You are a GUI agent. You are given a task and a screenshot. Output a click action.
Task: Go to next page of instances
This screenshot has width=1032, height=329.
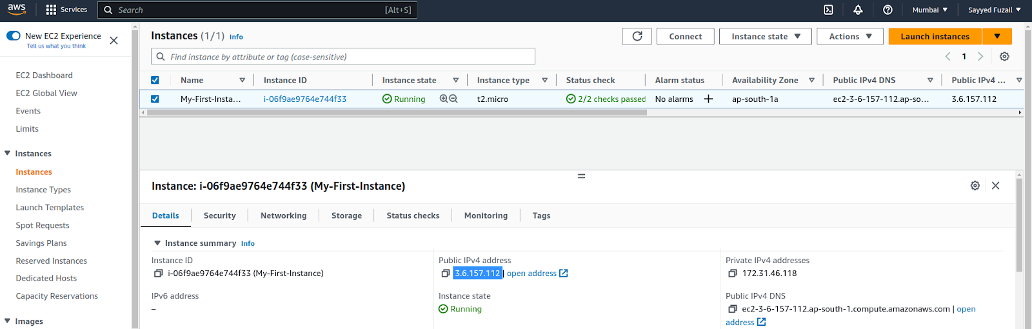980,56
